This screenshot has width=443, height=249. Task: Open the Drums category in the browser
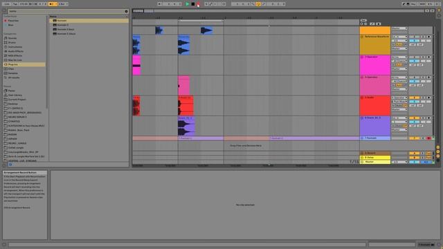[x=12, y=43]
